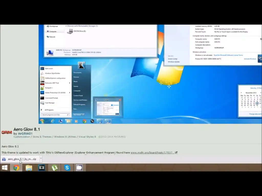Click the DVD RW Drive (D:) icon
The image size is (262, 196).
(70, 31)
